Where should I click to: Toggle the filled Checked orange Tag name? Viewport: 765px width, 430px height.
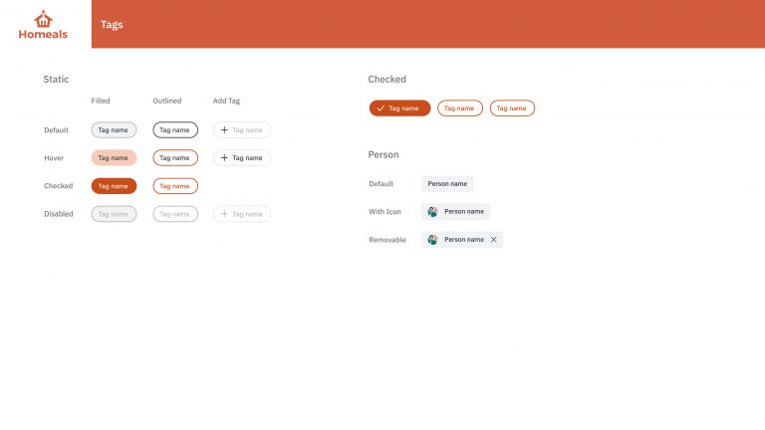[114, 186]
